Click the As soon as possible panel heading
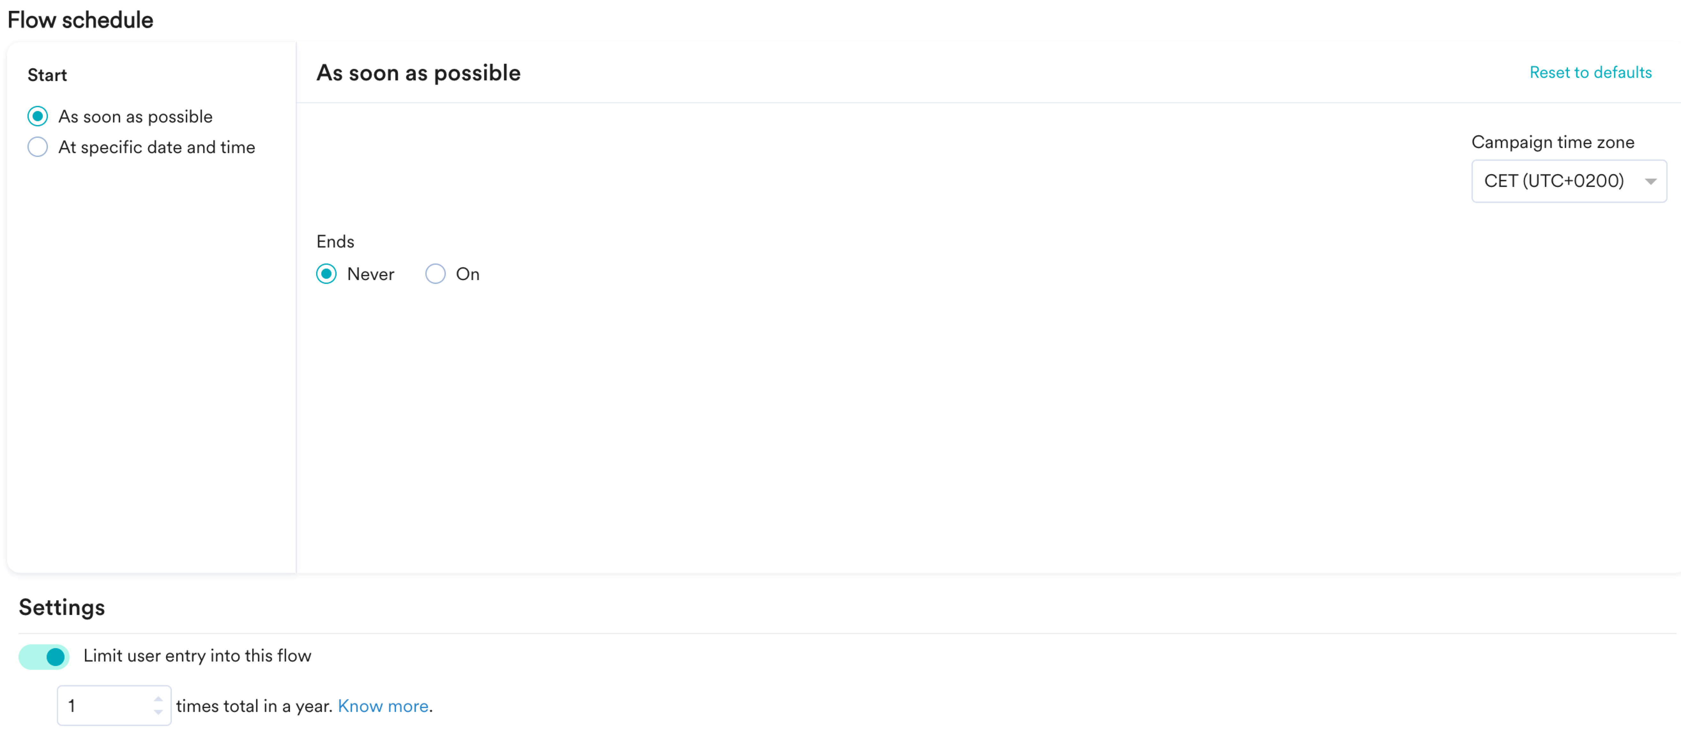Screen dimensions: 1681x740 tap(418, 73)
